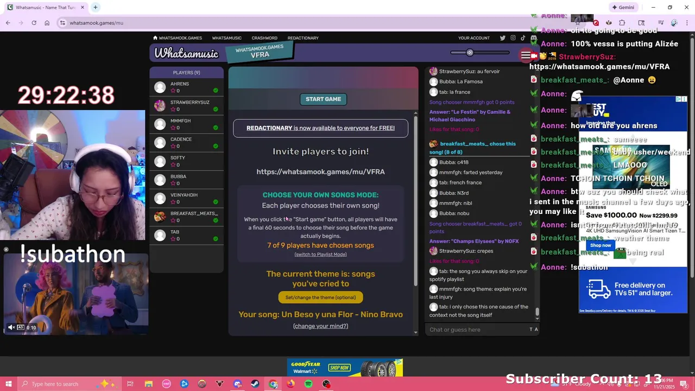Open Discord from taskbar

pos(237,384)
